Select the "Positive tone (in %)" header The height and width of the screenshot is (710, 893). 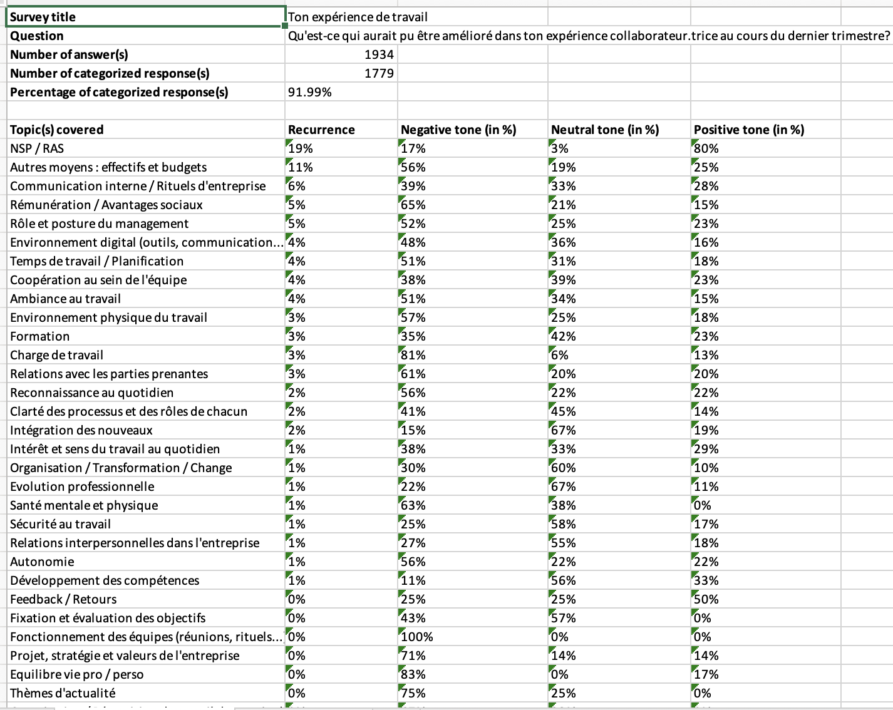click(749, 130)
